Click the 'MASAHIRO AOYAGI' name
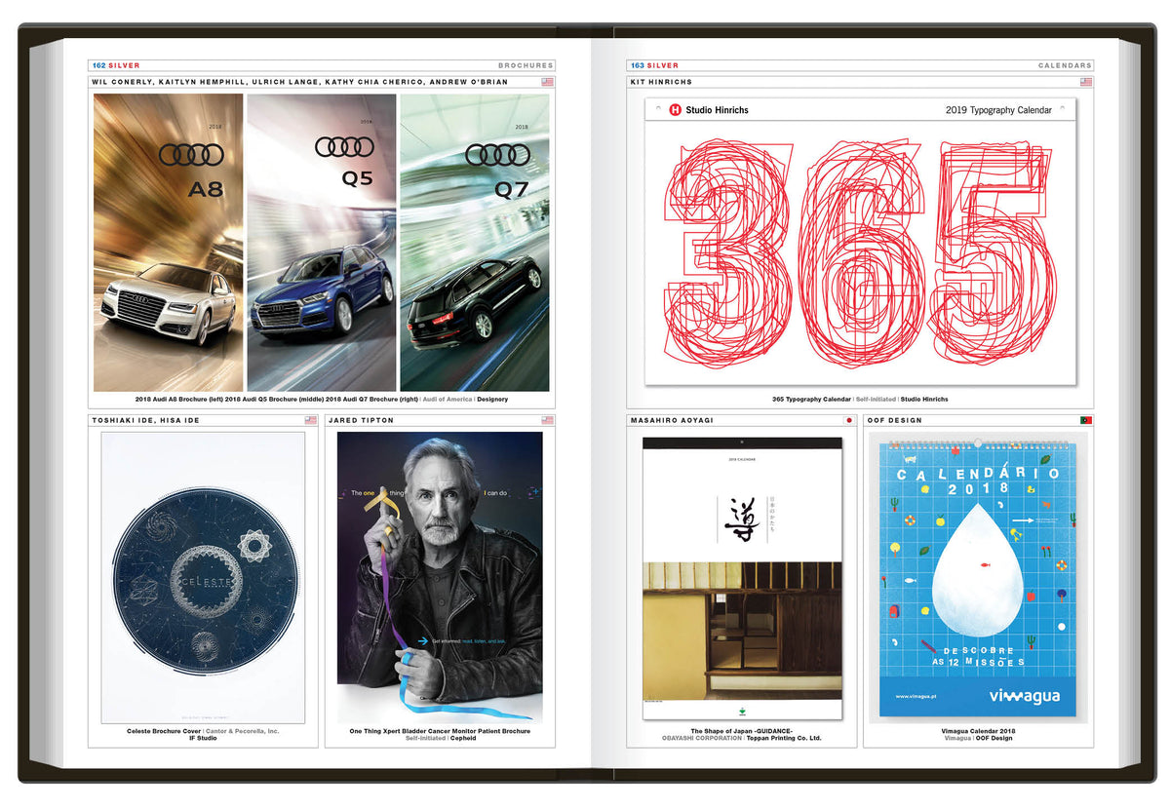Viewport: 1170px width, 809px height. [670, 420]
